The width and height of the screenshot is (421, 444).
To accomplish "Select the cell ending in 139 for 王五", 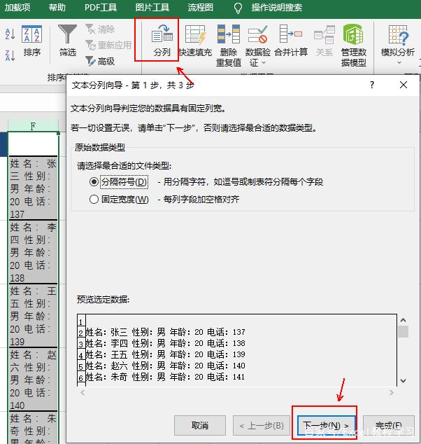I will tap(33, 316).
